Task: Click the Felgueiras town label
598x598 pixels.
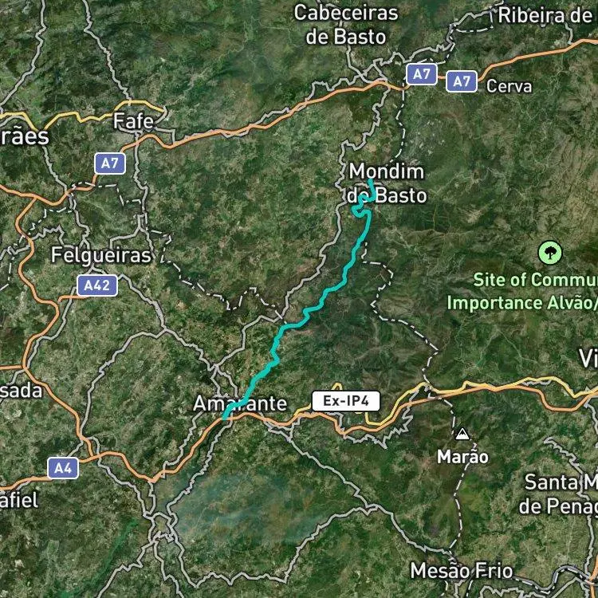Action: point(101,255)
